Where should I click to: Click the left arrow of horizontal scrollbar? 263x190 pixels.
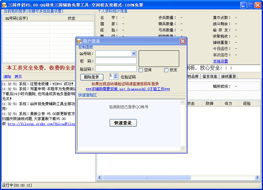coord(100,177)
